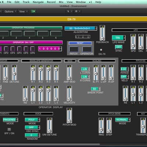The image size is (147, 147).
Task: Open the View dropdown in toolbar
Action: coord(23,11)
